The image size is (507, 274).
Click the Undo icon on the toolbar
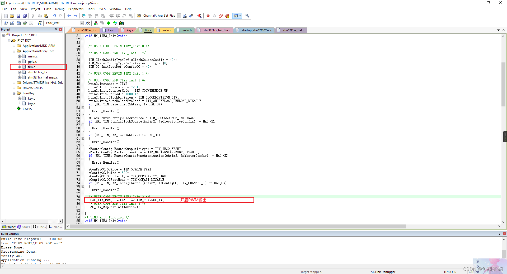(x=54, y=16)
